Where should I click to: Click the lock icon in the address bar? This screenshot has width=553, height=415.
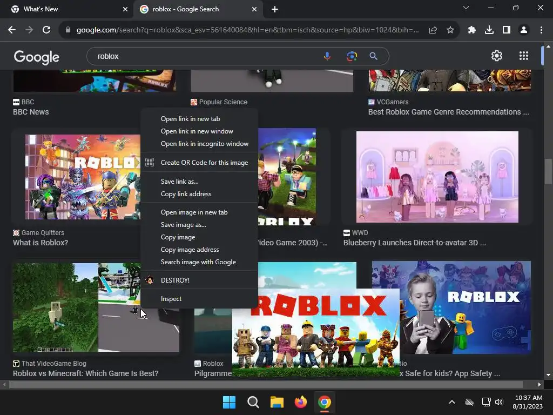click(x=68, y=30)
